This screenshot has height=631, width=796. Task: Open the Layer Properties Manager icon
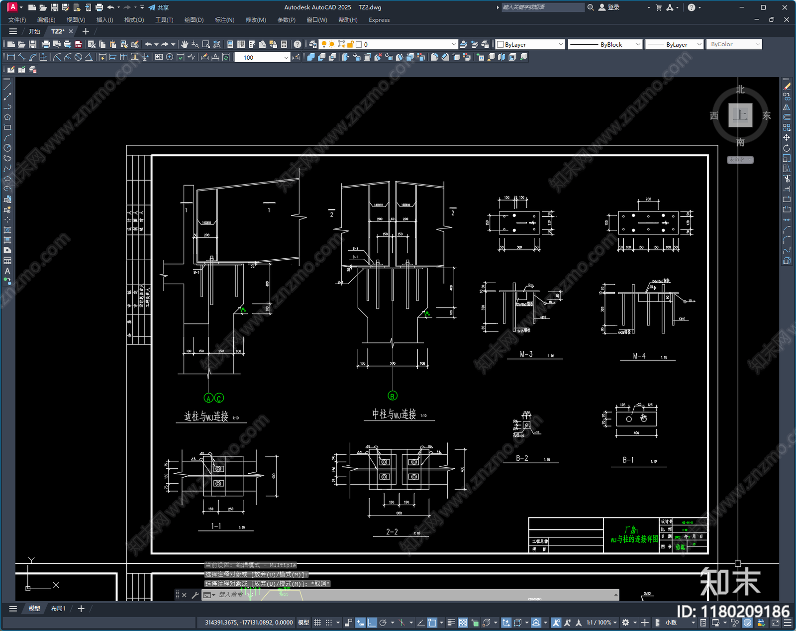click(x=313, y=44)
